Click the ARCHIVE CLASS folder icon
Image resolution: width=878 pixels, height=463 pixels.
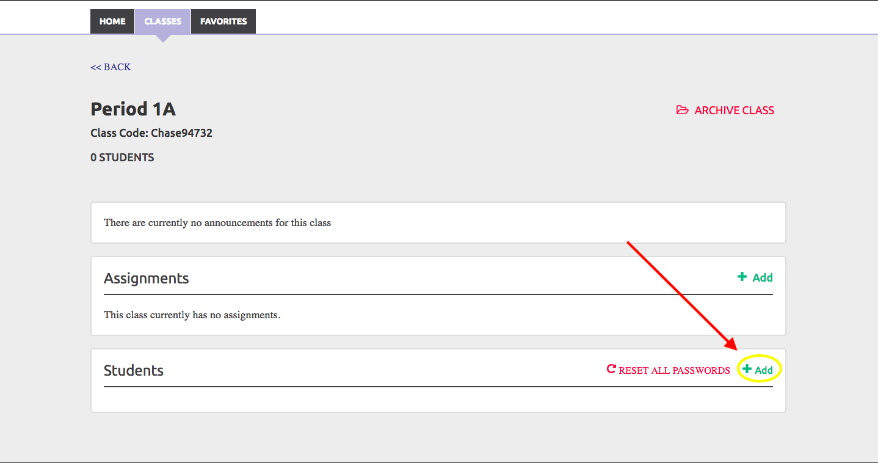682,110
